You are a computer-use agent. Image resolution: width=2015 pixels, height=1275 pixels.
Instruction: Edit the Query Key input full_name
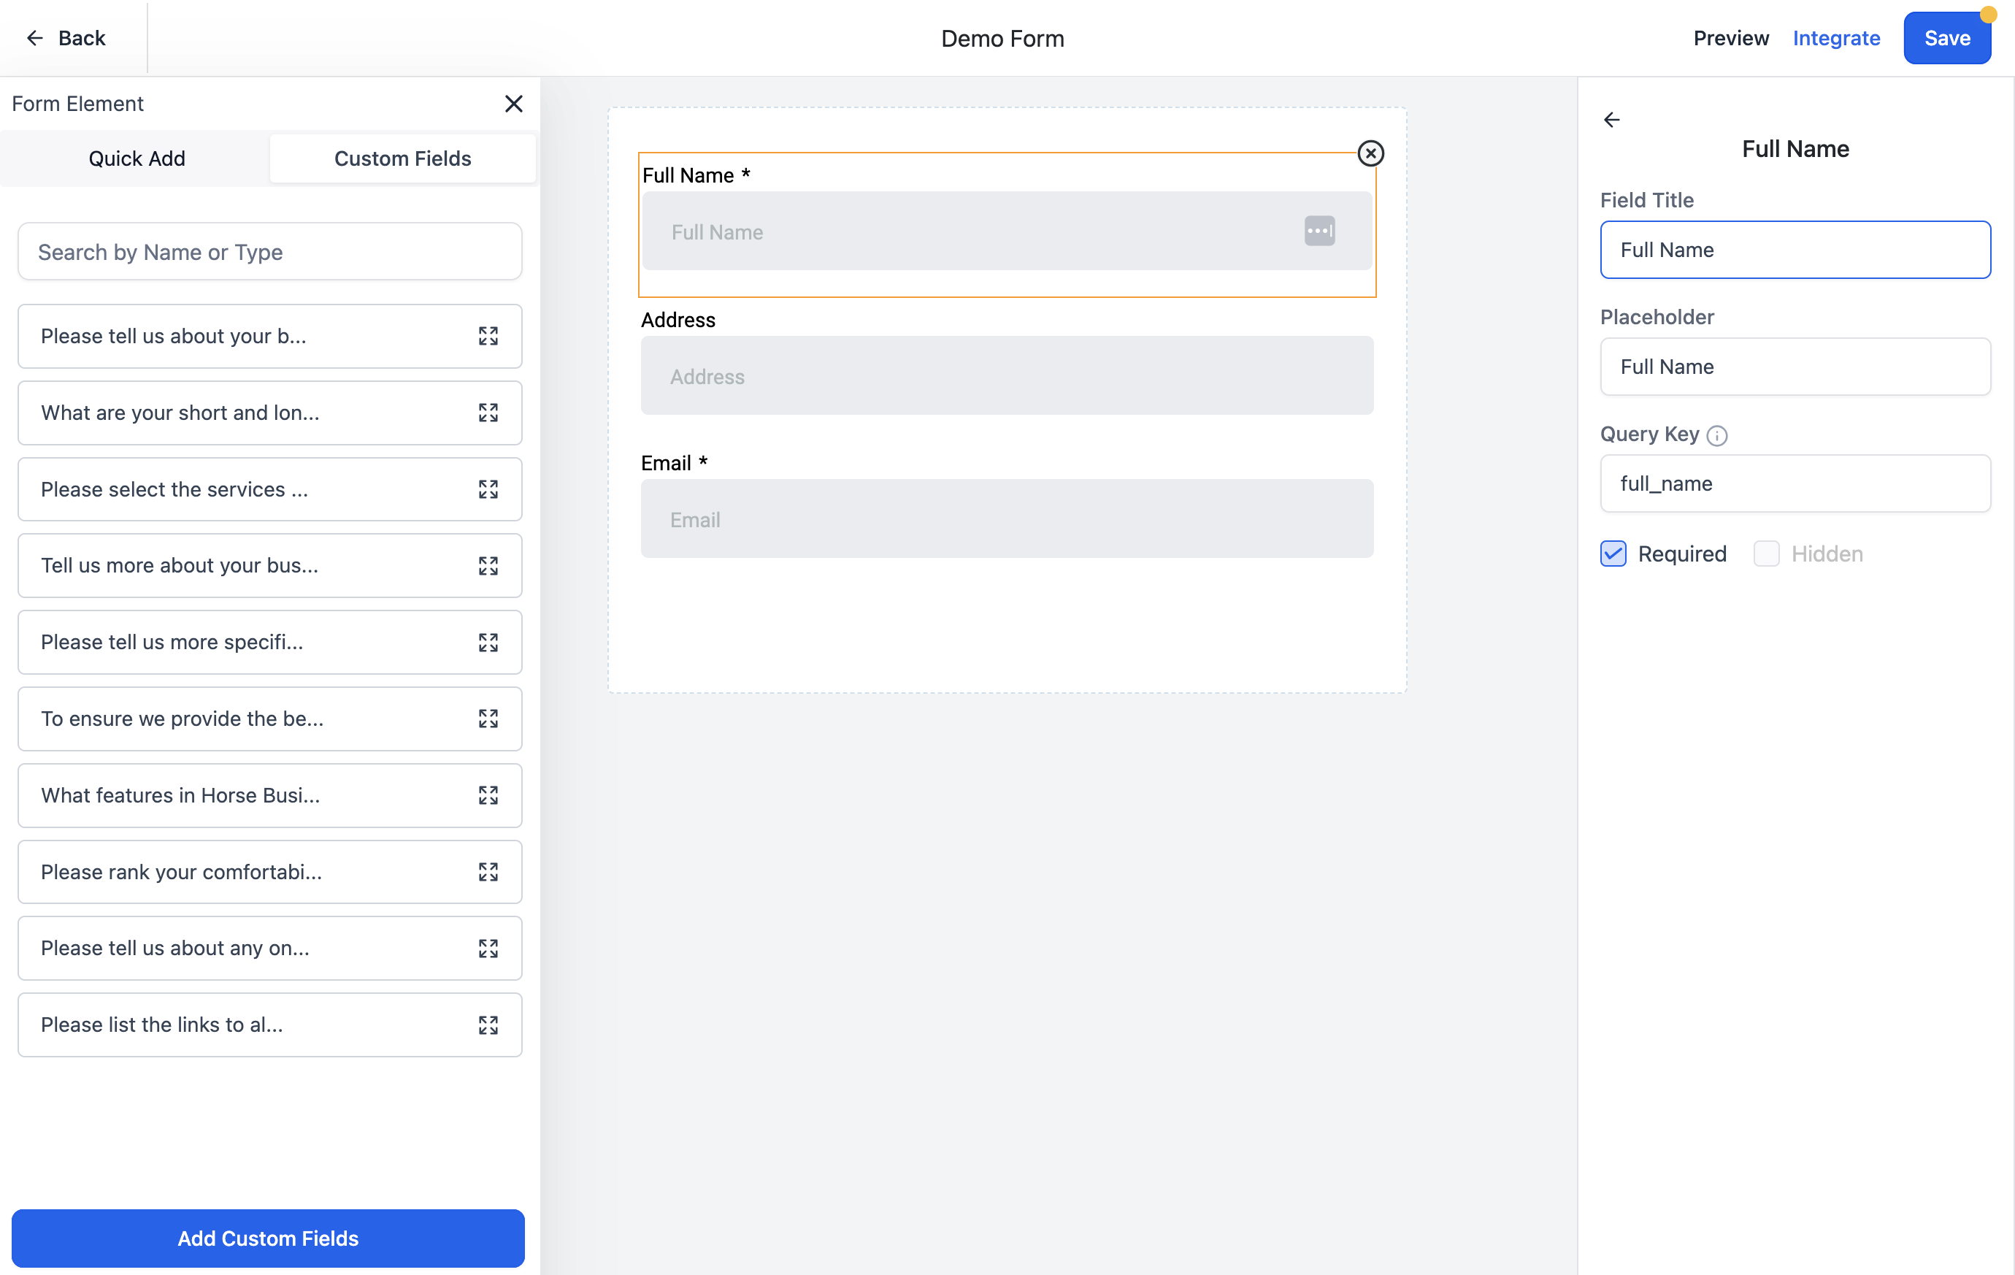point(1795,484)
